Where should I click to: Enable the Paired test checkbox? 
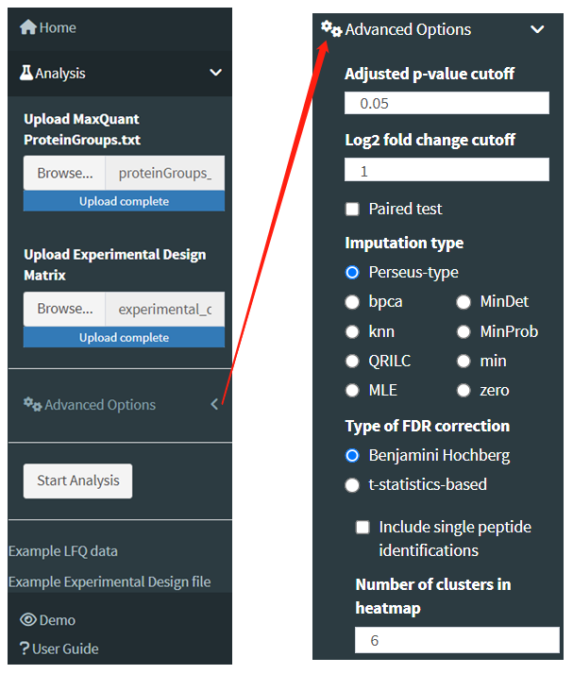pyautogui.click(x=353, y=209)
